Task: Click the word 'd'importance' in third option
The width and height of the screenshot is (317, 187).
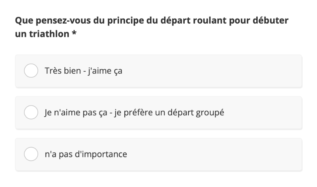Action: tap(101, 154)
